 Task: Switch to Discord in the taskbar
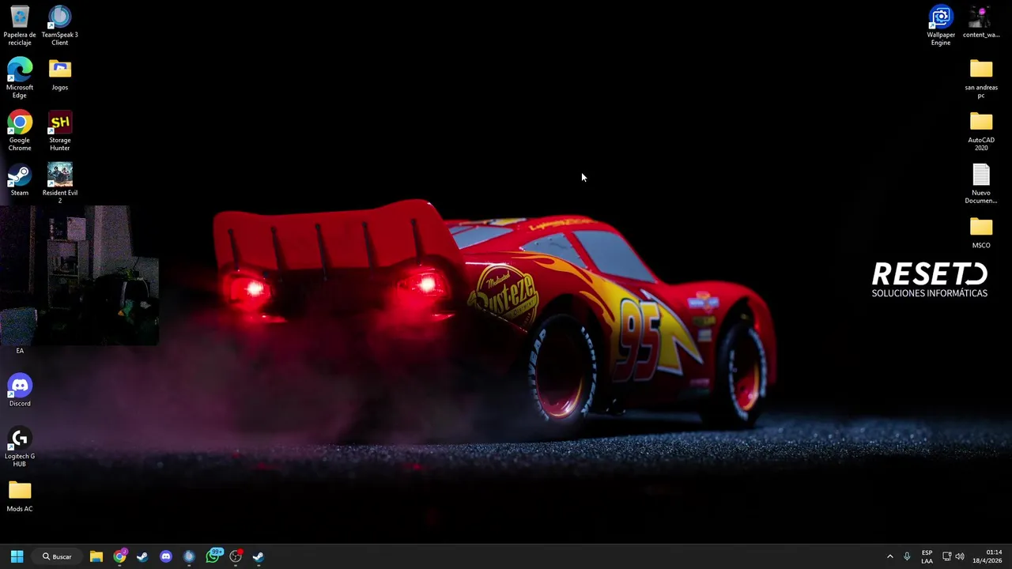[165, 556]
